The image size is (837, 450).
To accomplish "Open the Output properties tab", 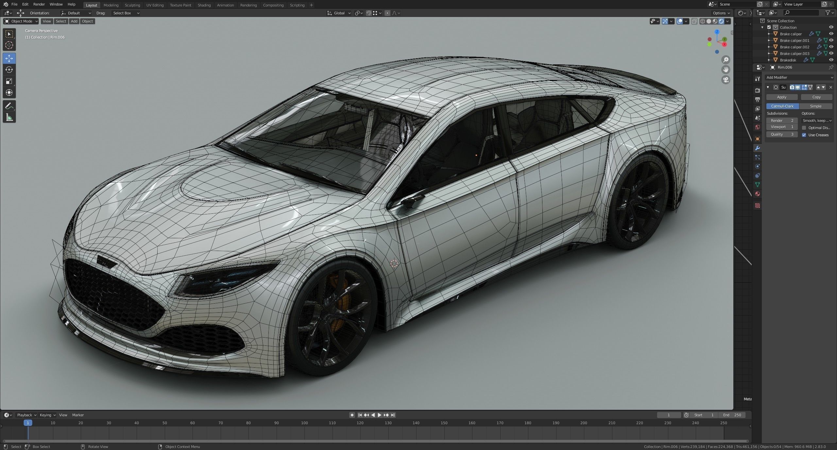I will point(758,99).
